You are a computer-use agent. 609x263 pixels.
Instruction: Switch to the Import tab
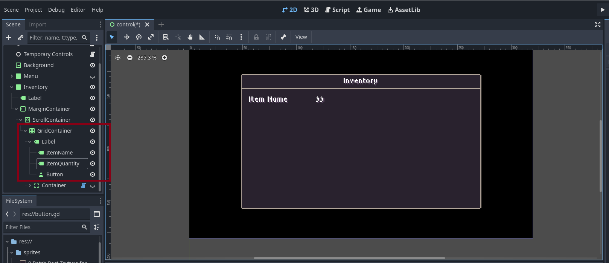click(37, 24)
